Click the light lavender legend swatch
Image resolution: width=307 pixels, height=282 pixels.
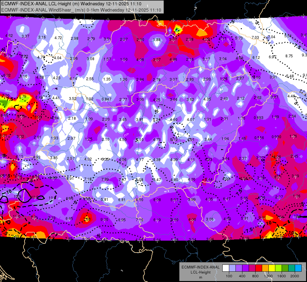pos(232,268)
